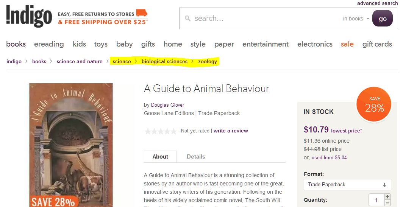
Task: Click the orange Save 28% badge
Action: point(374,105)
